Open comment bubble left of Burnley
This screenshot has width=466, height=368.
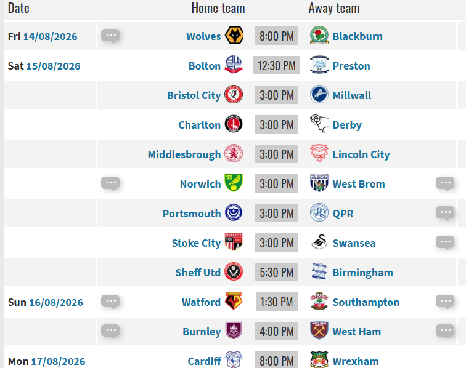[x=110, y=331]
